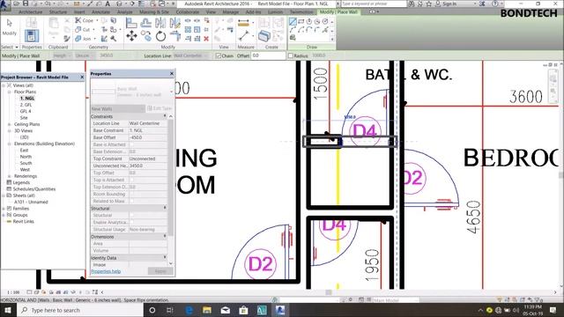Click the Modify arrow tool
The width and height of the screenshot is (564, 317).
[10, 26]
